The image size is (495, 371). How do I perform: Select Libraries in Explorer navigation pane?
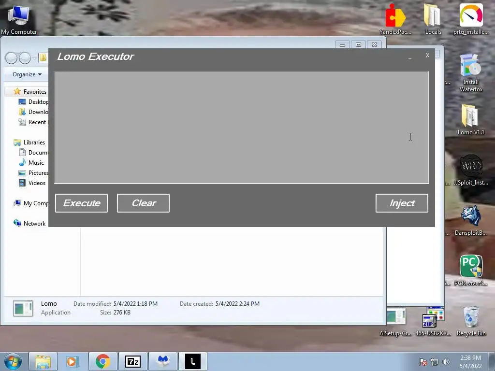[29, 143]
